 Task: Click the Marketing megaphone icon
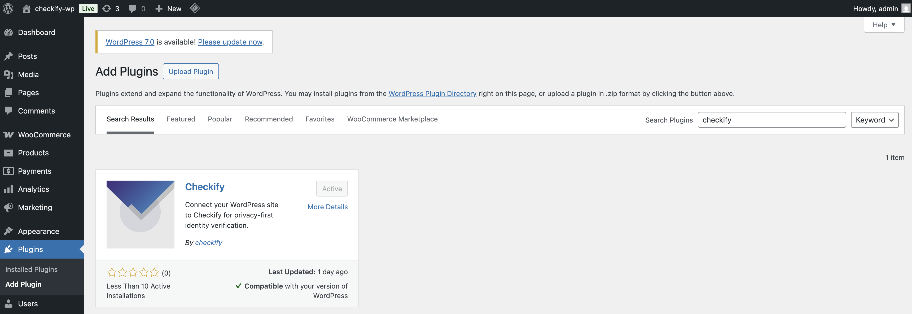click(8, 207)
